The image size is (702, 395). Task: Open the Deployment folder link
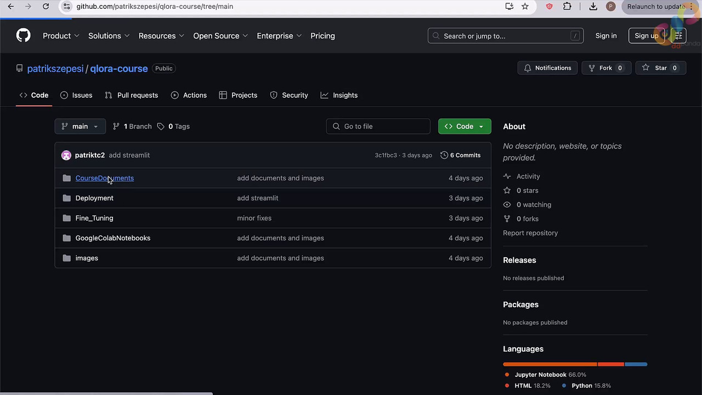[94, 198]
